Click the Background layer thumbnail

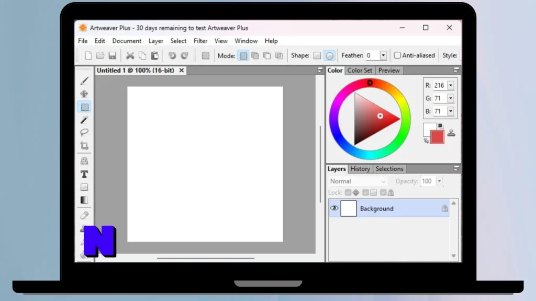[x=348, y=208]
